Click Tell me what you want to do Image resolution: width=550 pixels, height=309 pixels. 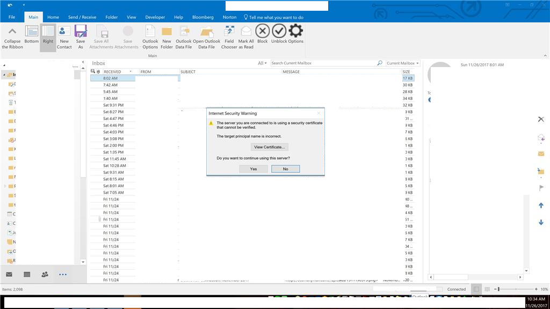(x=273, y=17)
